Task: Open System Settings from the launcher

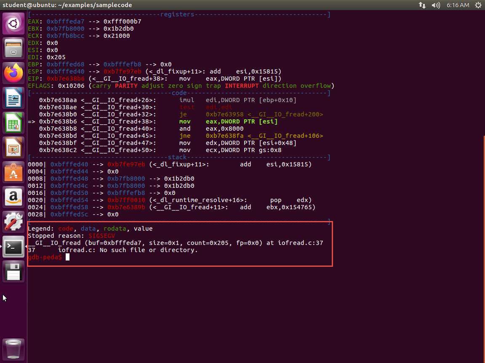Action: (13, 222)
